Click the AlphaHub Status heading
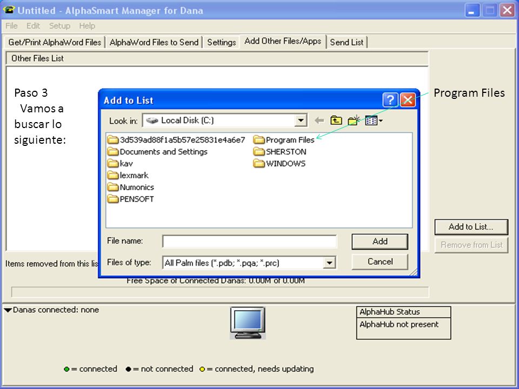The height and width of the screenshot is (389, 519). [x=390, y=312]
